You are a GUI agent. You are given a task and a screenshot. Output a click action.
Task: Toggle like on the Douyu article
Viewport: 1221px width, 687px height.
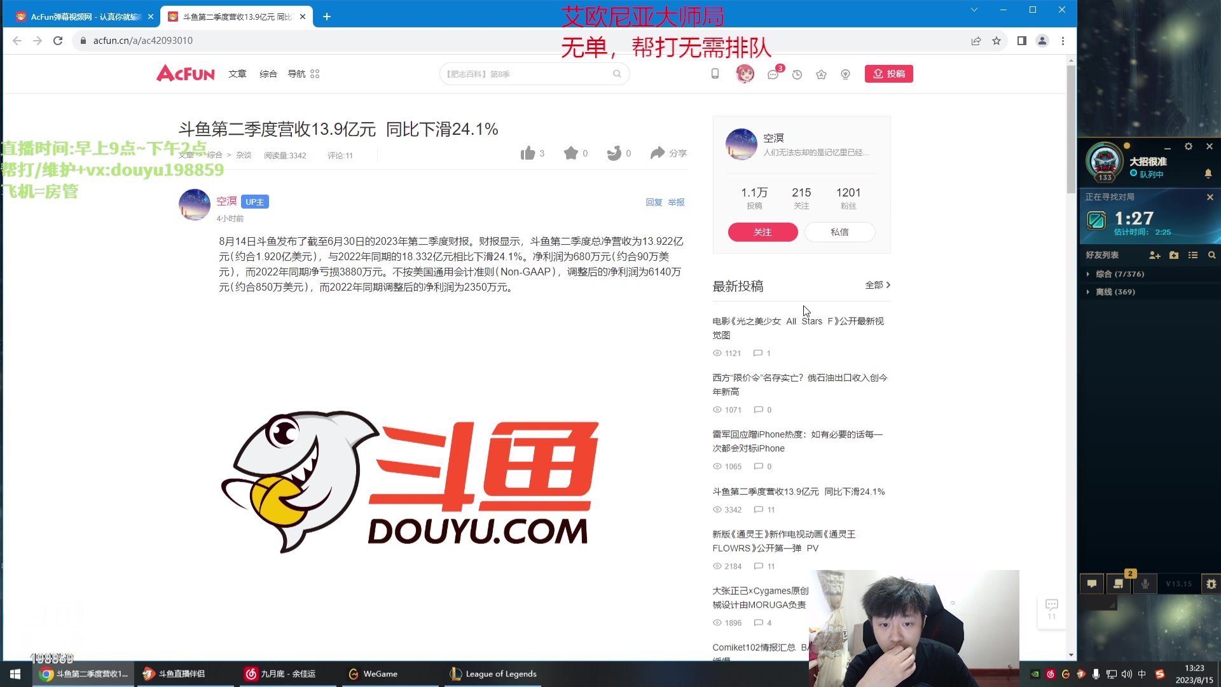tap(528, 153)
